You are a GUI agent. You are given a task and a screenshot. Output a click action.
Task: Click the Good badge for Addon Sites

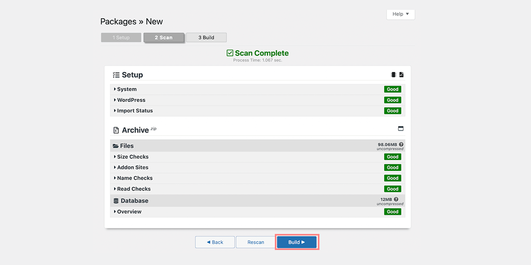[x=393, y=167]
